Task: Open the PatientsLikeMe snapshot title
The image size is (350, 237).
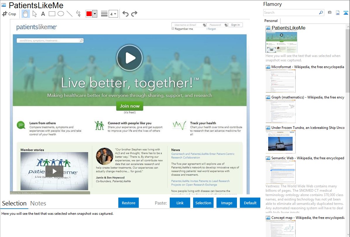Action: (288, 28)
